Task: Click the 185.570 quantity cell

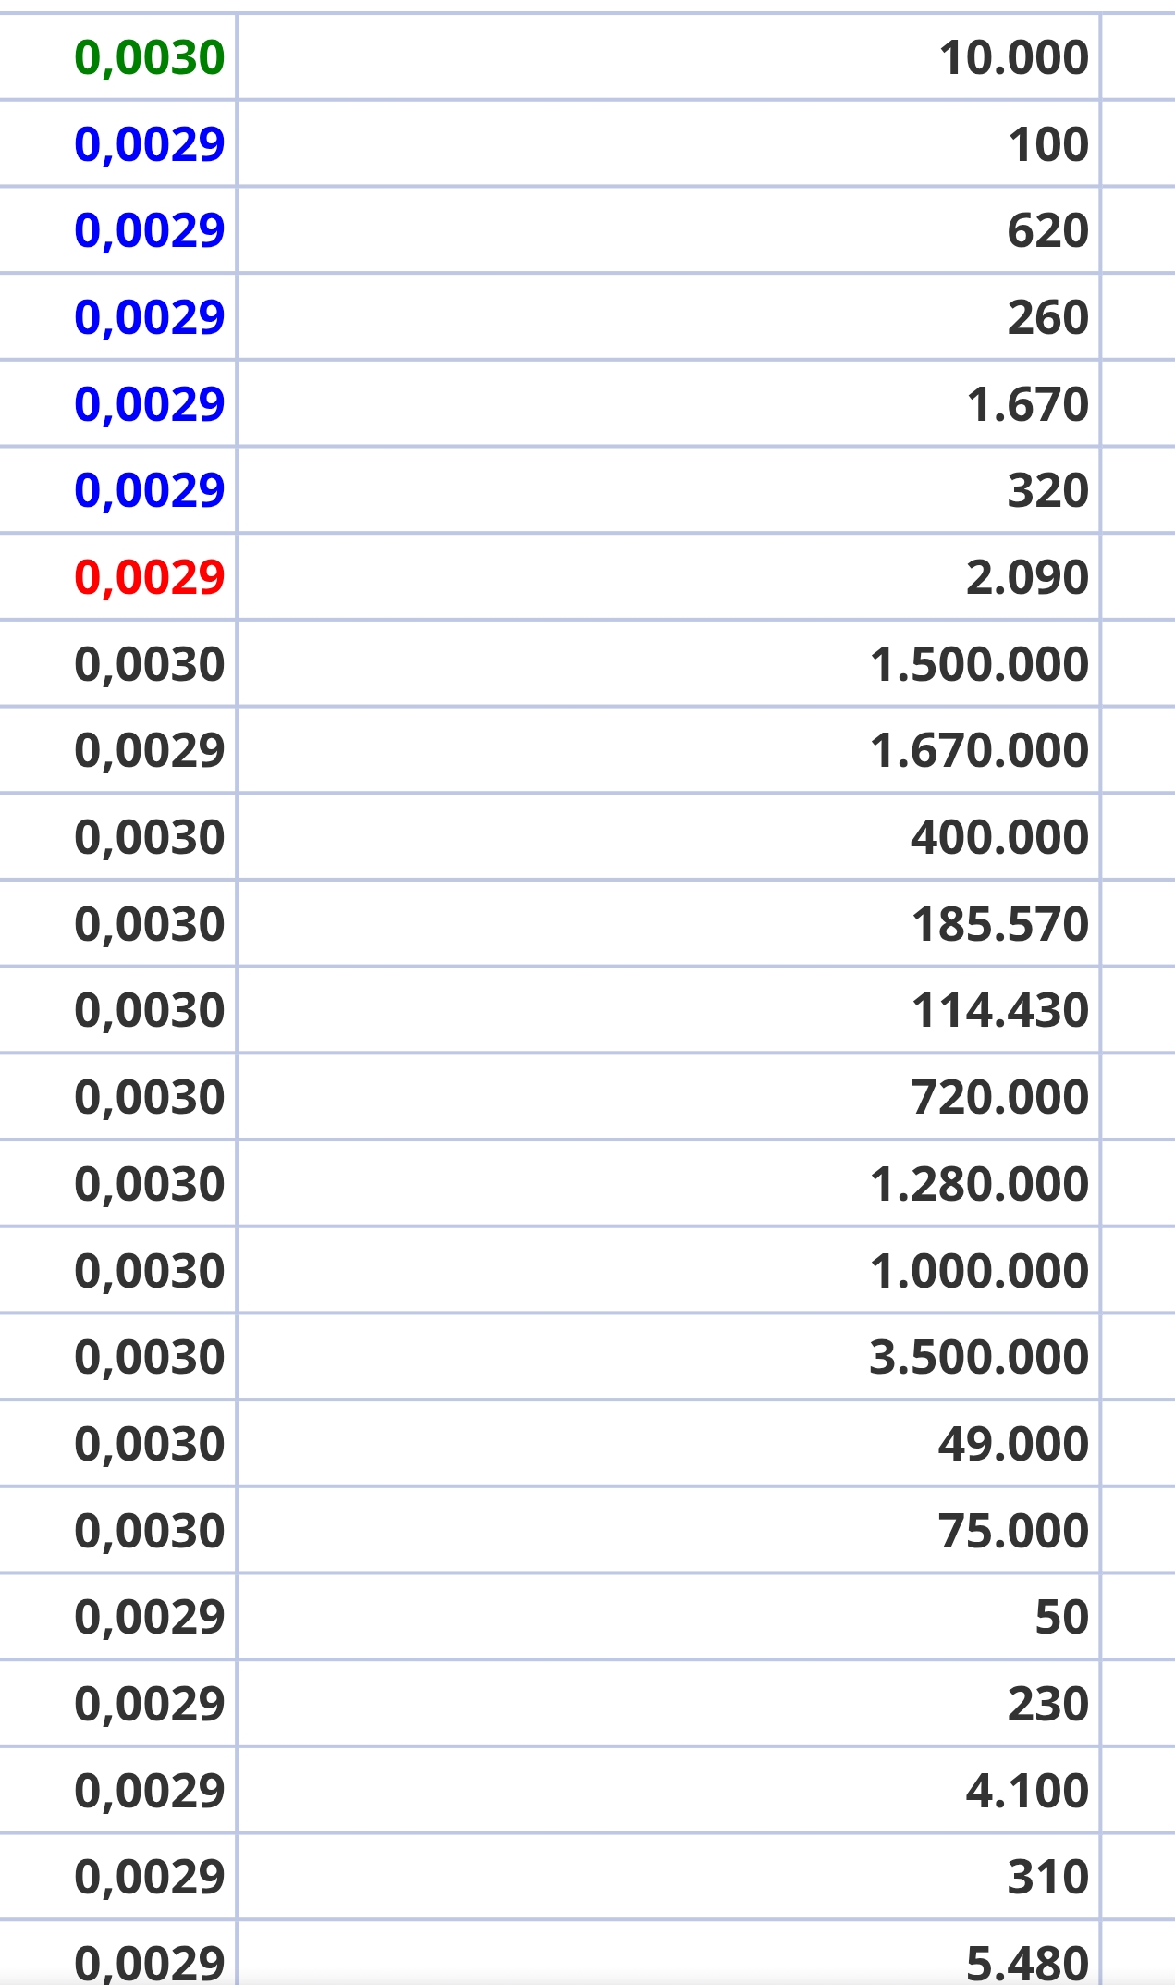Action: (x=668, y=923)
